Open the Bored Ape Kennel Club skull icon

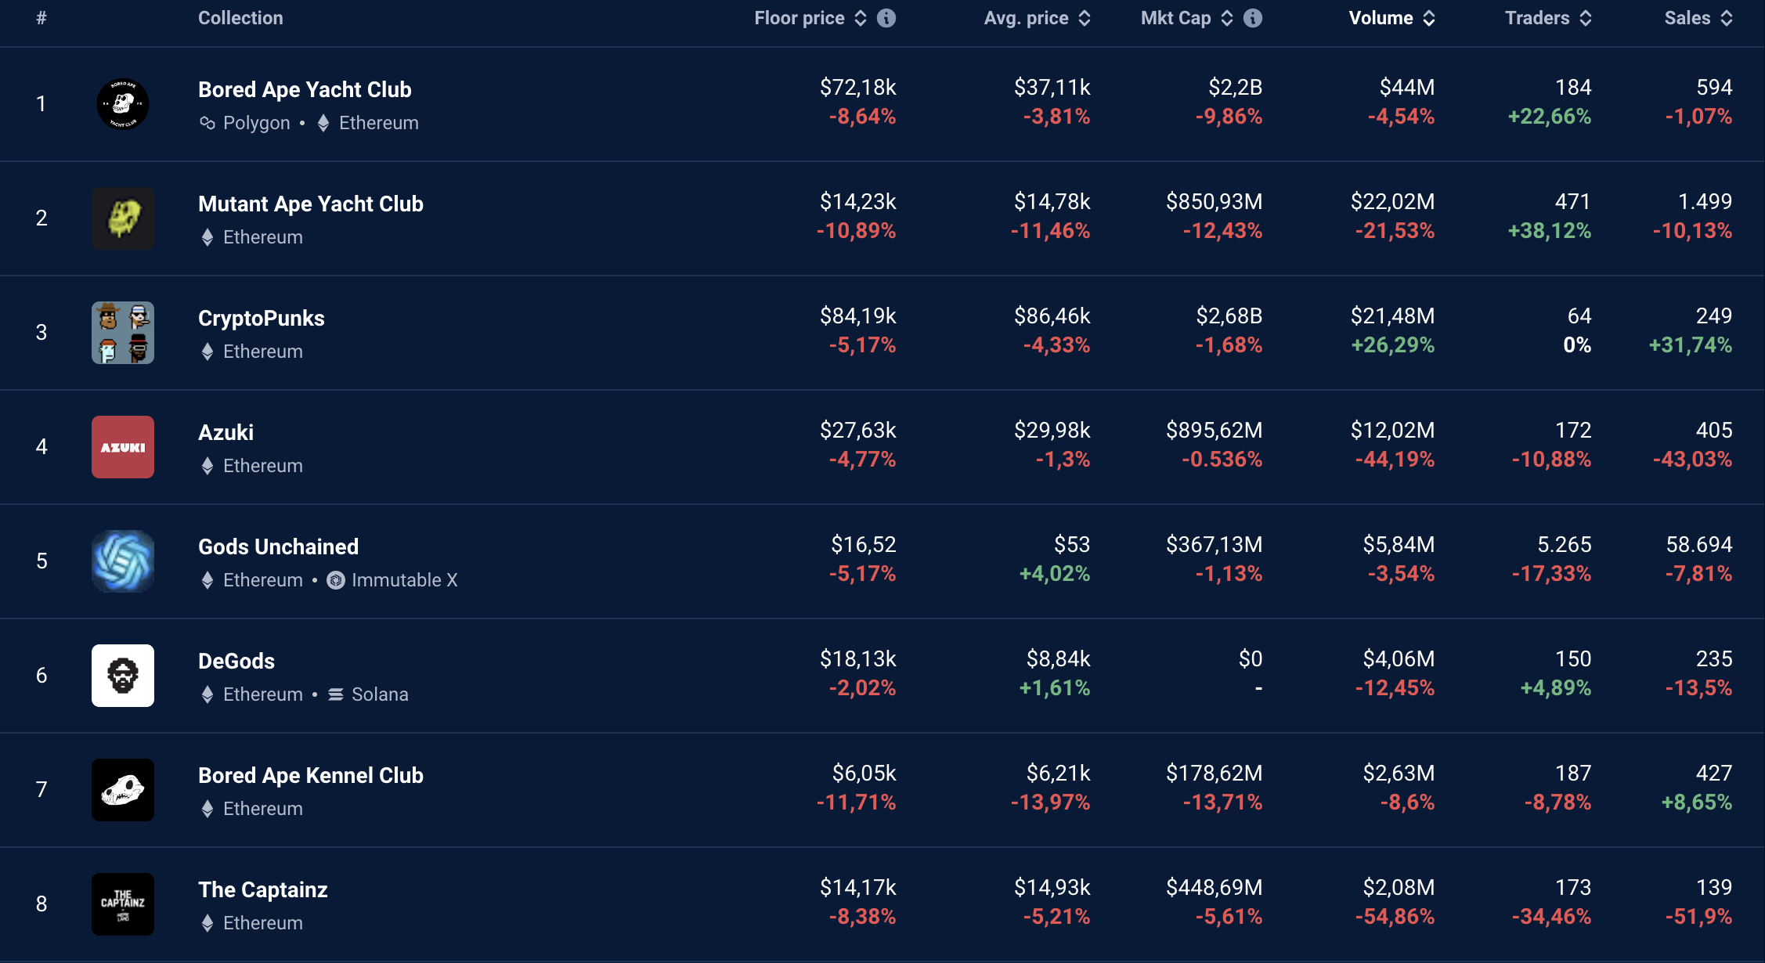click(123, 790)
